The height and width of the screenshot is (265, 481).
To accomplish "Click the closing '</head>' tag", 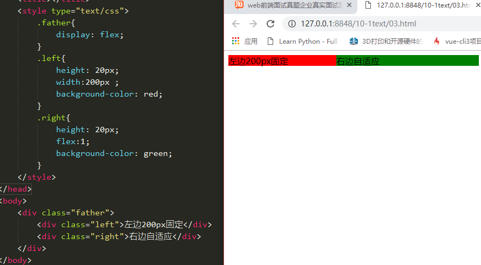I will tap(16, 189).
